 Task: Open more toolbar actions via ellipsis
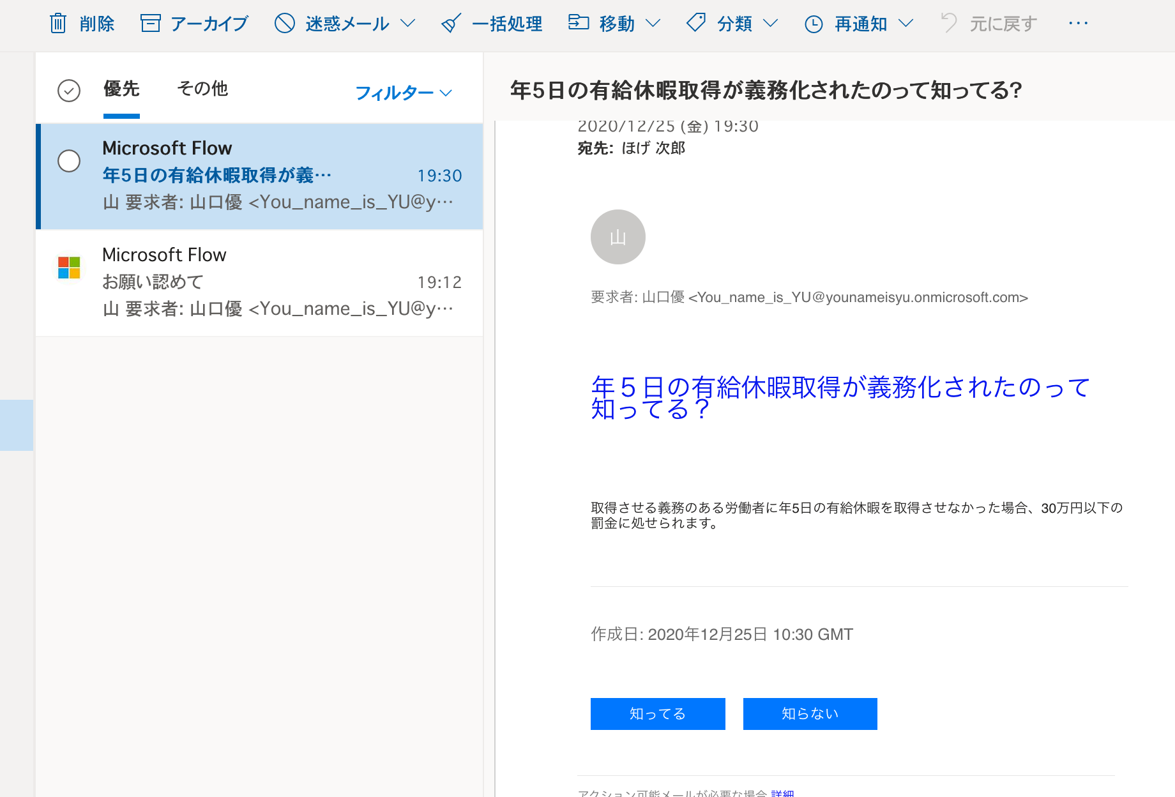tap(1078, 23)
